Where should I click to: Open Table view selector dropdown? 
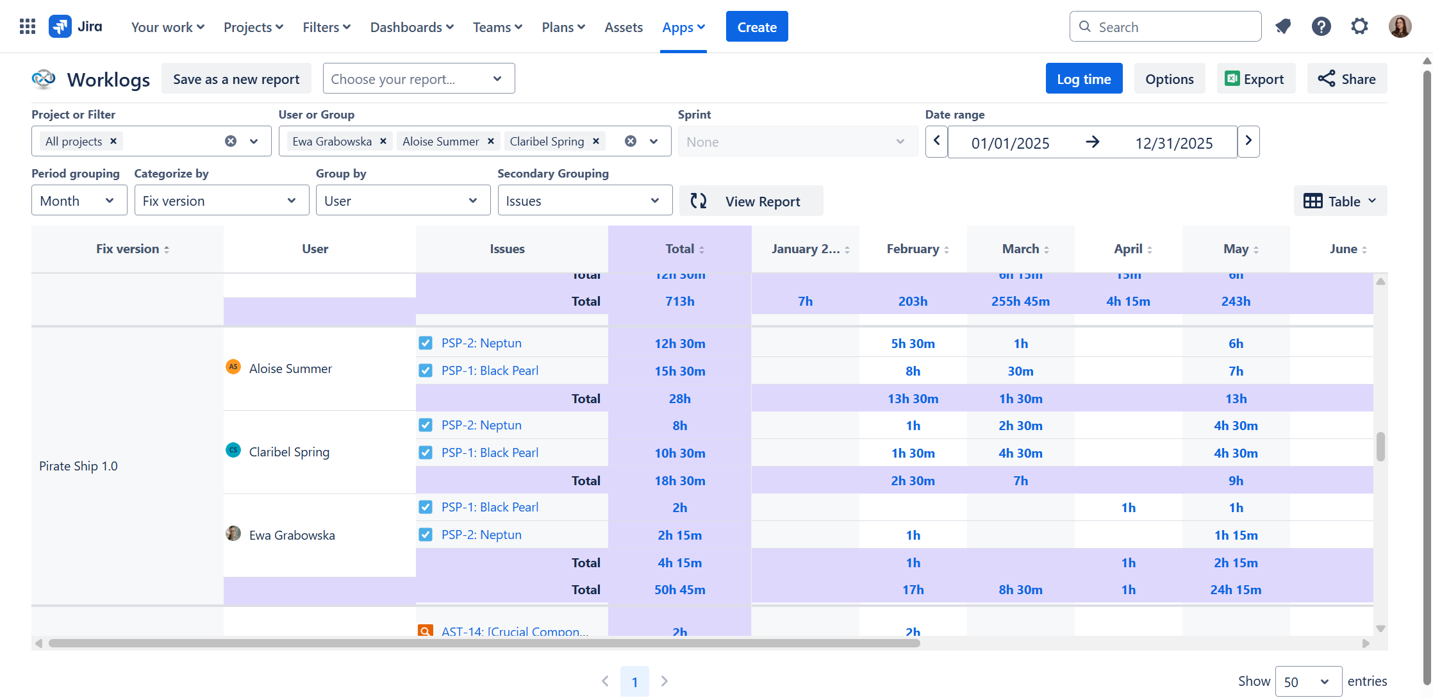point(1340,201)
